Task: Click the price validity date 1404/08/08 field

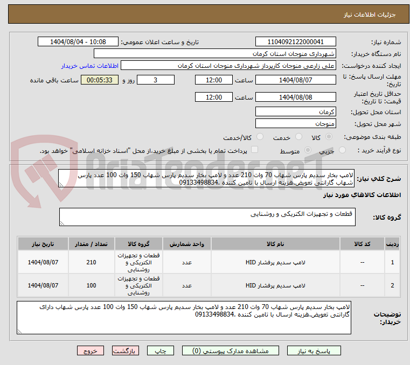Action: point(295,97)
